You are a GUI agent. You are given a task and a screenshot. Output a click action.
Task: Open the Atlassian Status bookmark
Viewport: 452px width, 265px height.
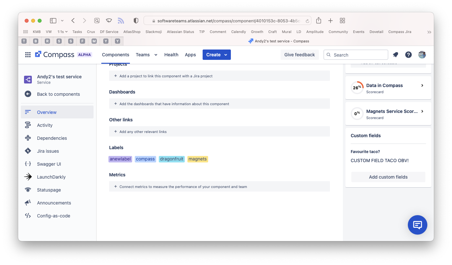[x=181, y=32]
